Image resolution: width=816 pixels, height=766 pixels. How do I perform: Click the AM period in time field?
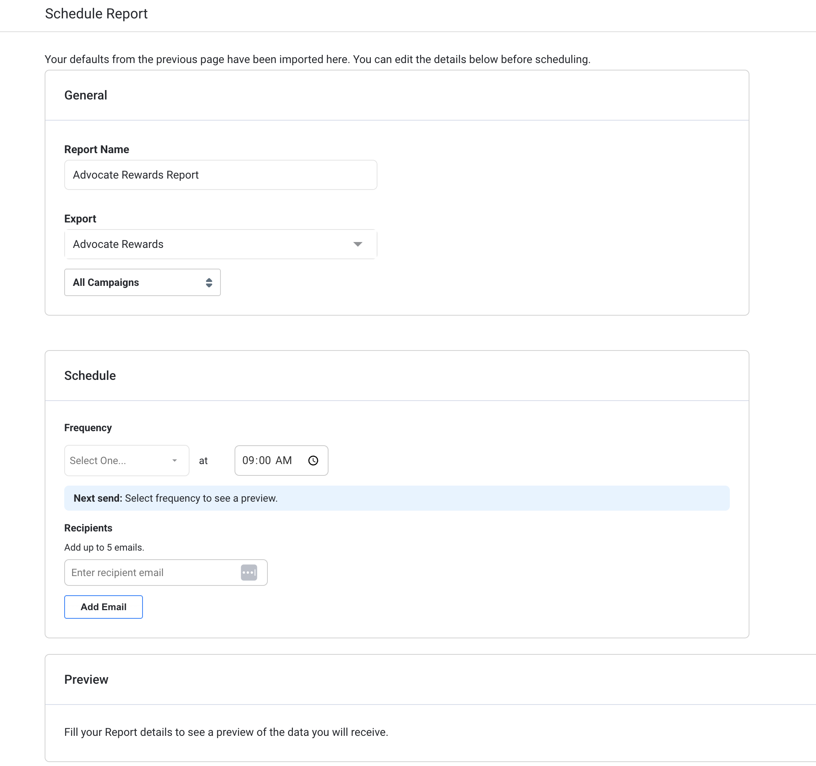click(x=283, y=461)
